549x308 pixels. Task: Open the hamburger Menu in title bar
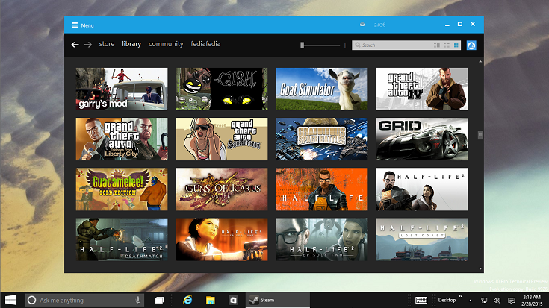tap(75, 25)
